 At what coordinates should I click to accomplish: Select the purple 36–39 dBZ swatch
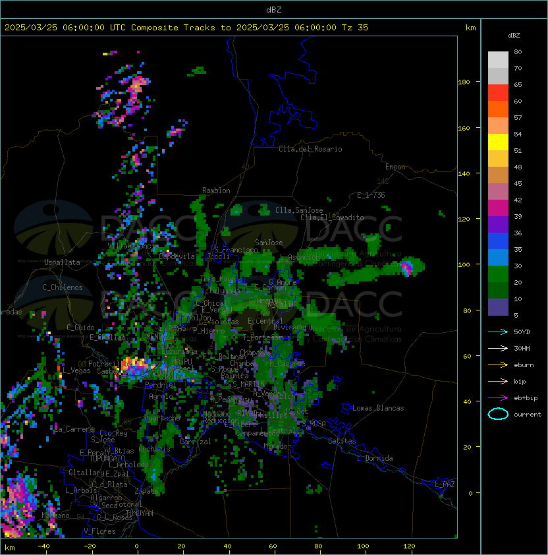[498, 224]
